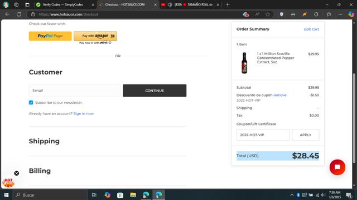This screenshot has width=357, height=200.
Task: Open the workspaces icon in title bar
Action: 16,4
